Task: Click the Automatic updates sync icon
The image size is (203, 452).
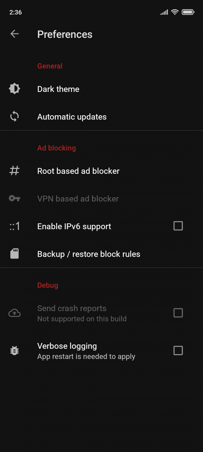Action: (x=15, y=117)
